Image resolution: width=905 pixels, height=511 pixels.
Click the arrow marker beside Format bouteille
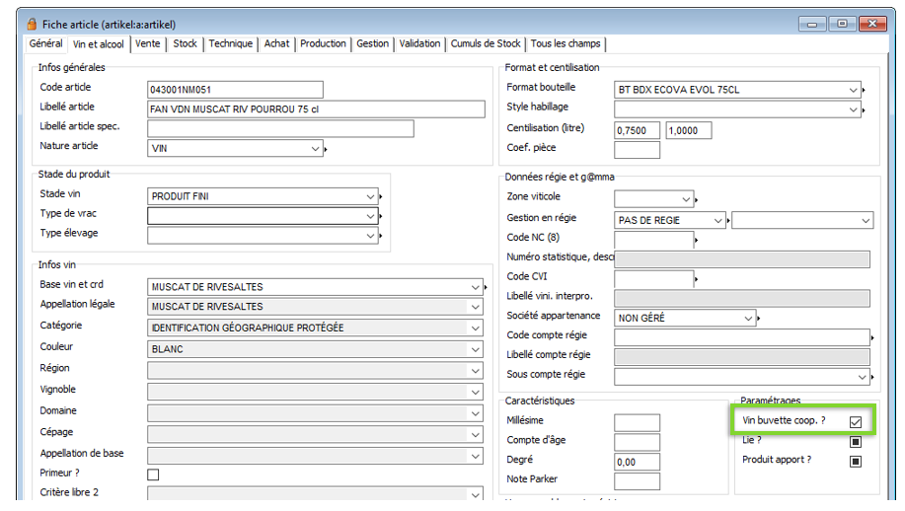pos(864,91)
